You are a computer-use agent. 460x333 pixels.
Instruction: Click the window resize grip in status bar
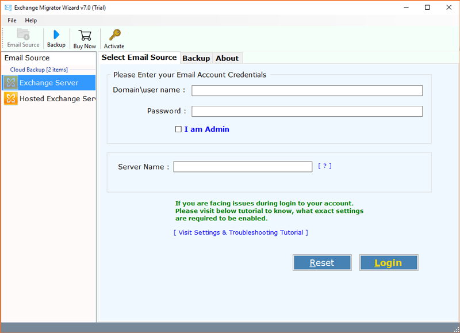(x=456, y=329)
